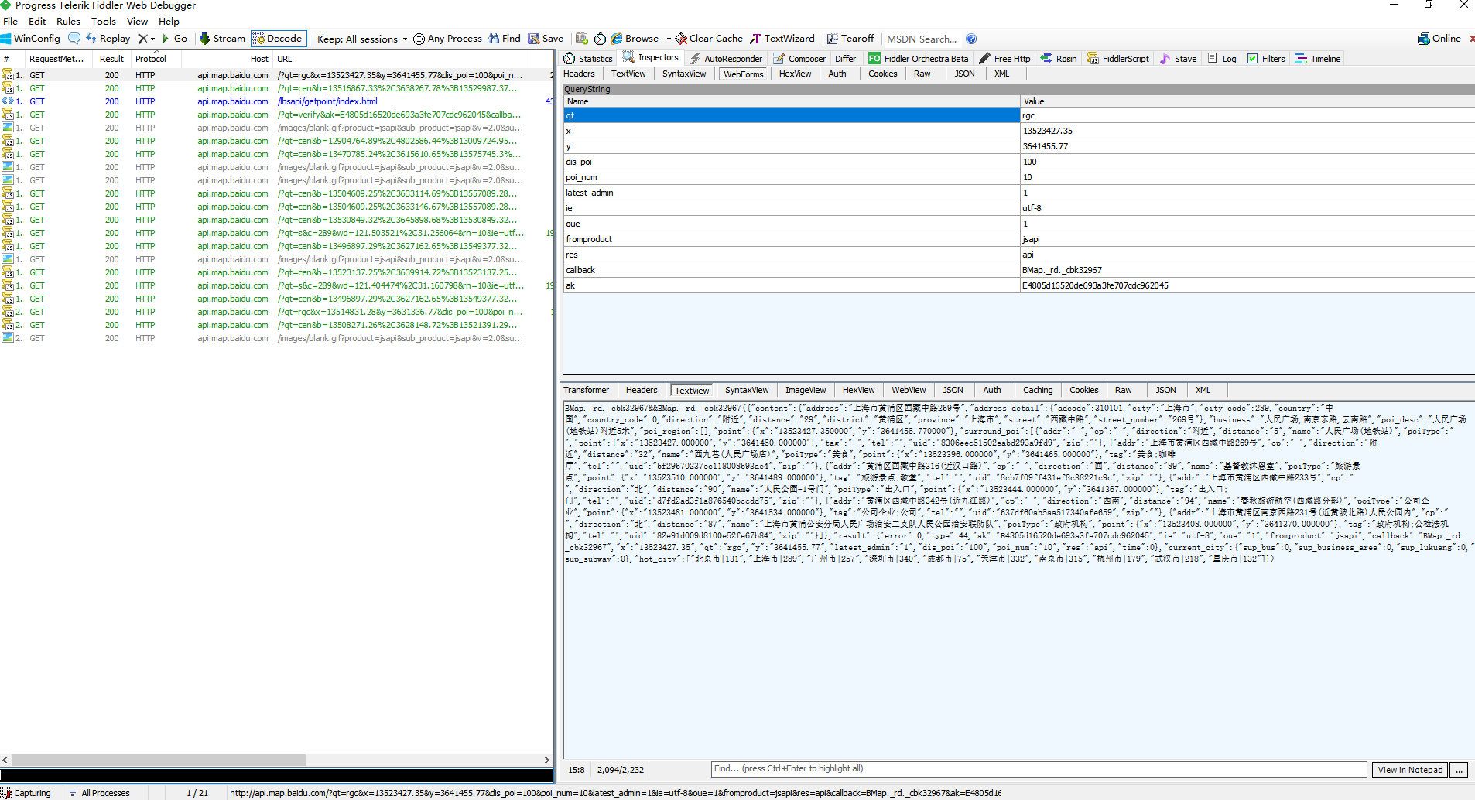
Task: Open the Rules menu
Action: tap(68, 22)
